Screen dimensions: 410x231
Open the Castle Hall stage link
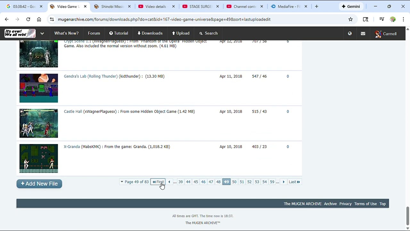[73, 112]
